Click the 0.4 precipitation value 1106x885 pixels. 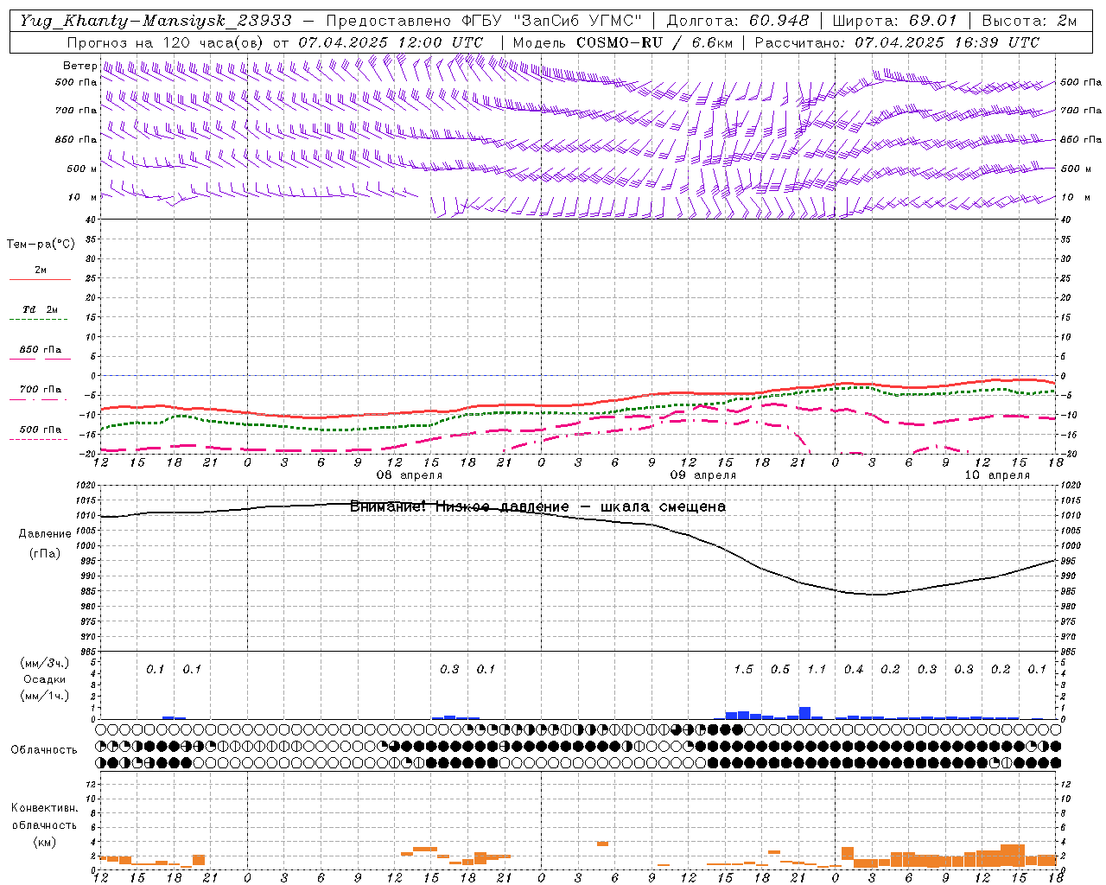pos(854,669)
